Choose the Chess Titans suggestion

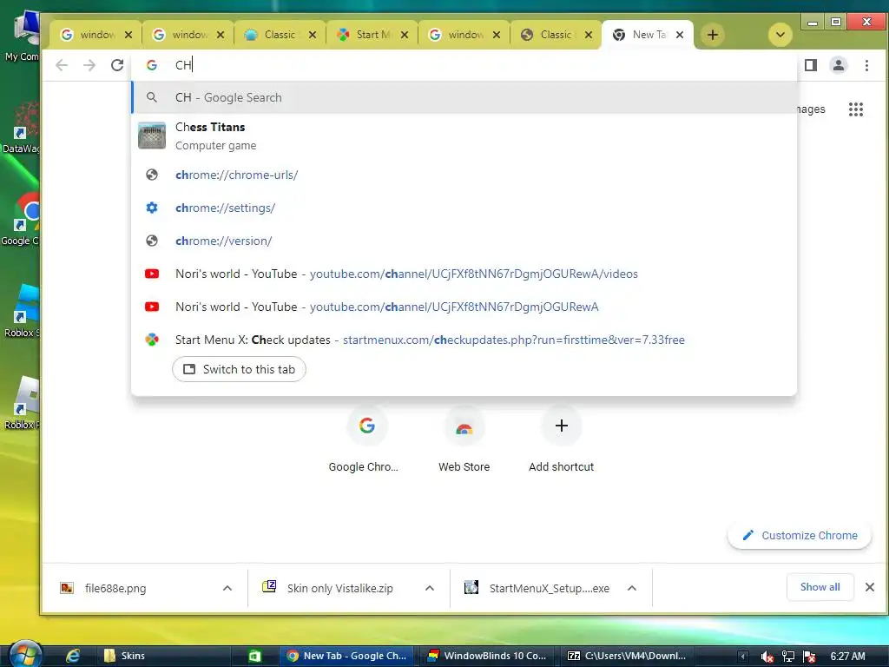(x=464, y=136)
